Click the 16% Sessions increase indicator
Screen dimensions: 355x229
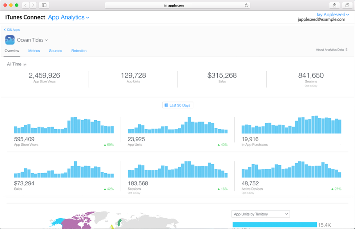point(223,189)
